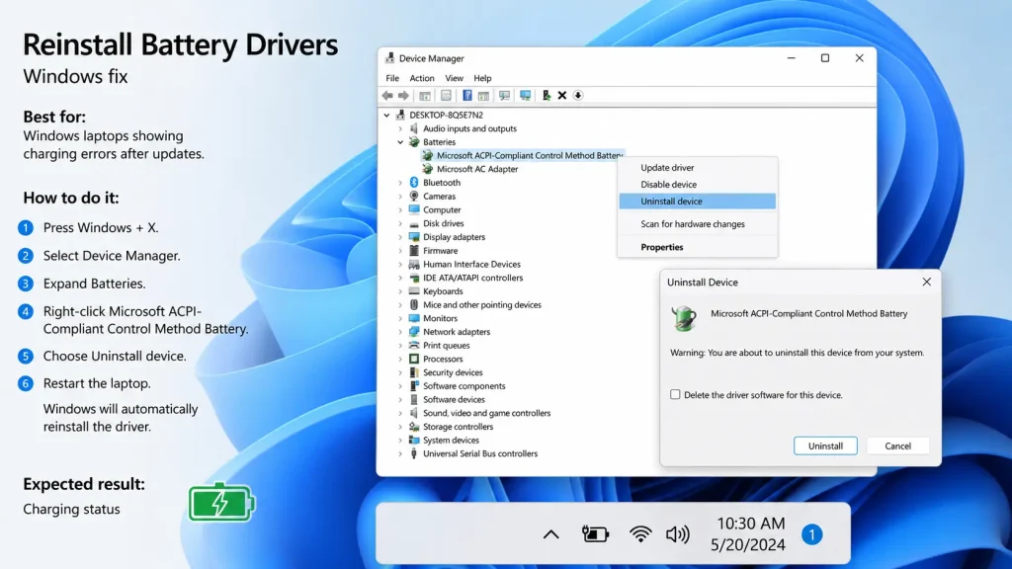Viewport: 1012px width, 569px height.
Task: Expand the Firmware category
Action: [400, 250]
